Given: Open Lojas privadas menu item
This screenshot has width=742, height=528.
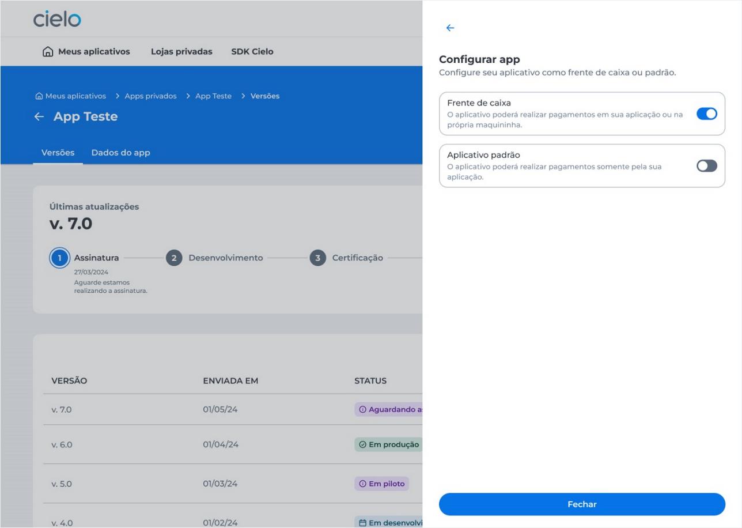Looking at the screenshot, I should coord(181,51).
